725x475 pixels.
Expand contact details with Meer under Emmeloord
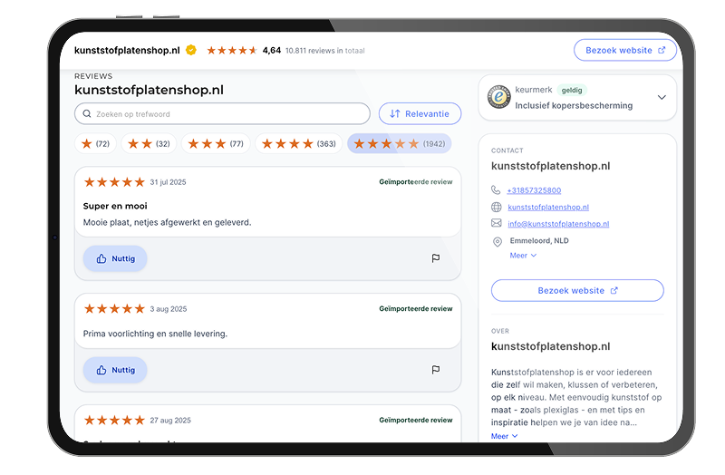(523, 256)
